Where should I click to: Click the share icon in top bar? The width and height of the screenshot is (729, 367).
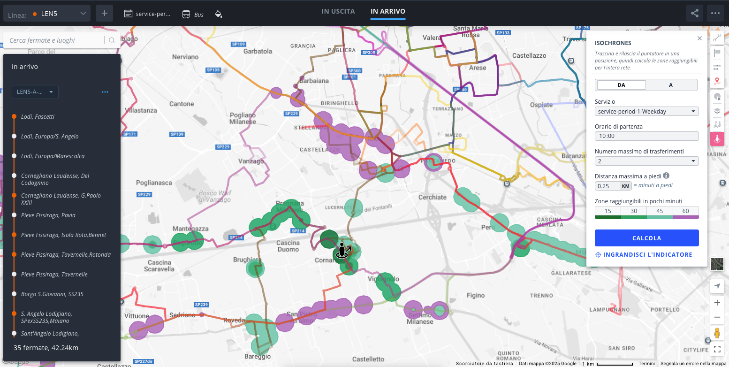695,14
